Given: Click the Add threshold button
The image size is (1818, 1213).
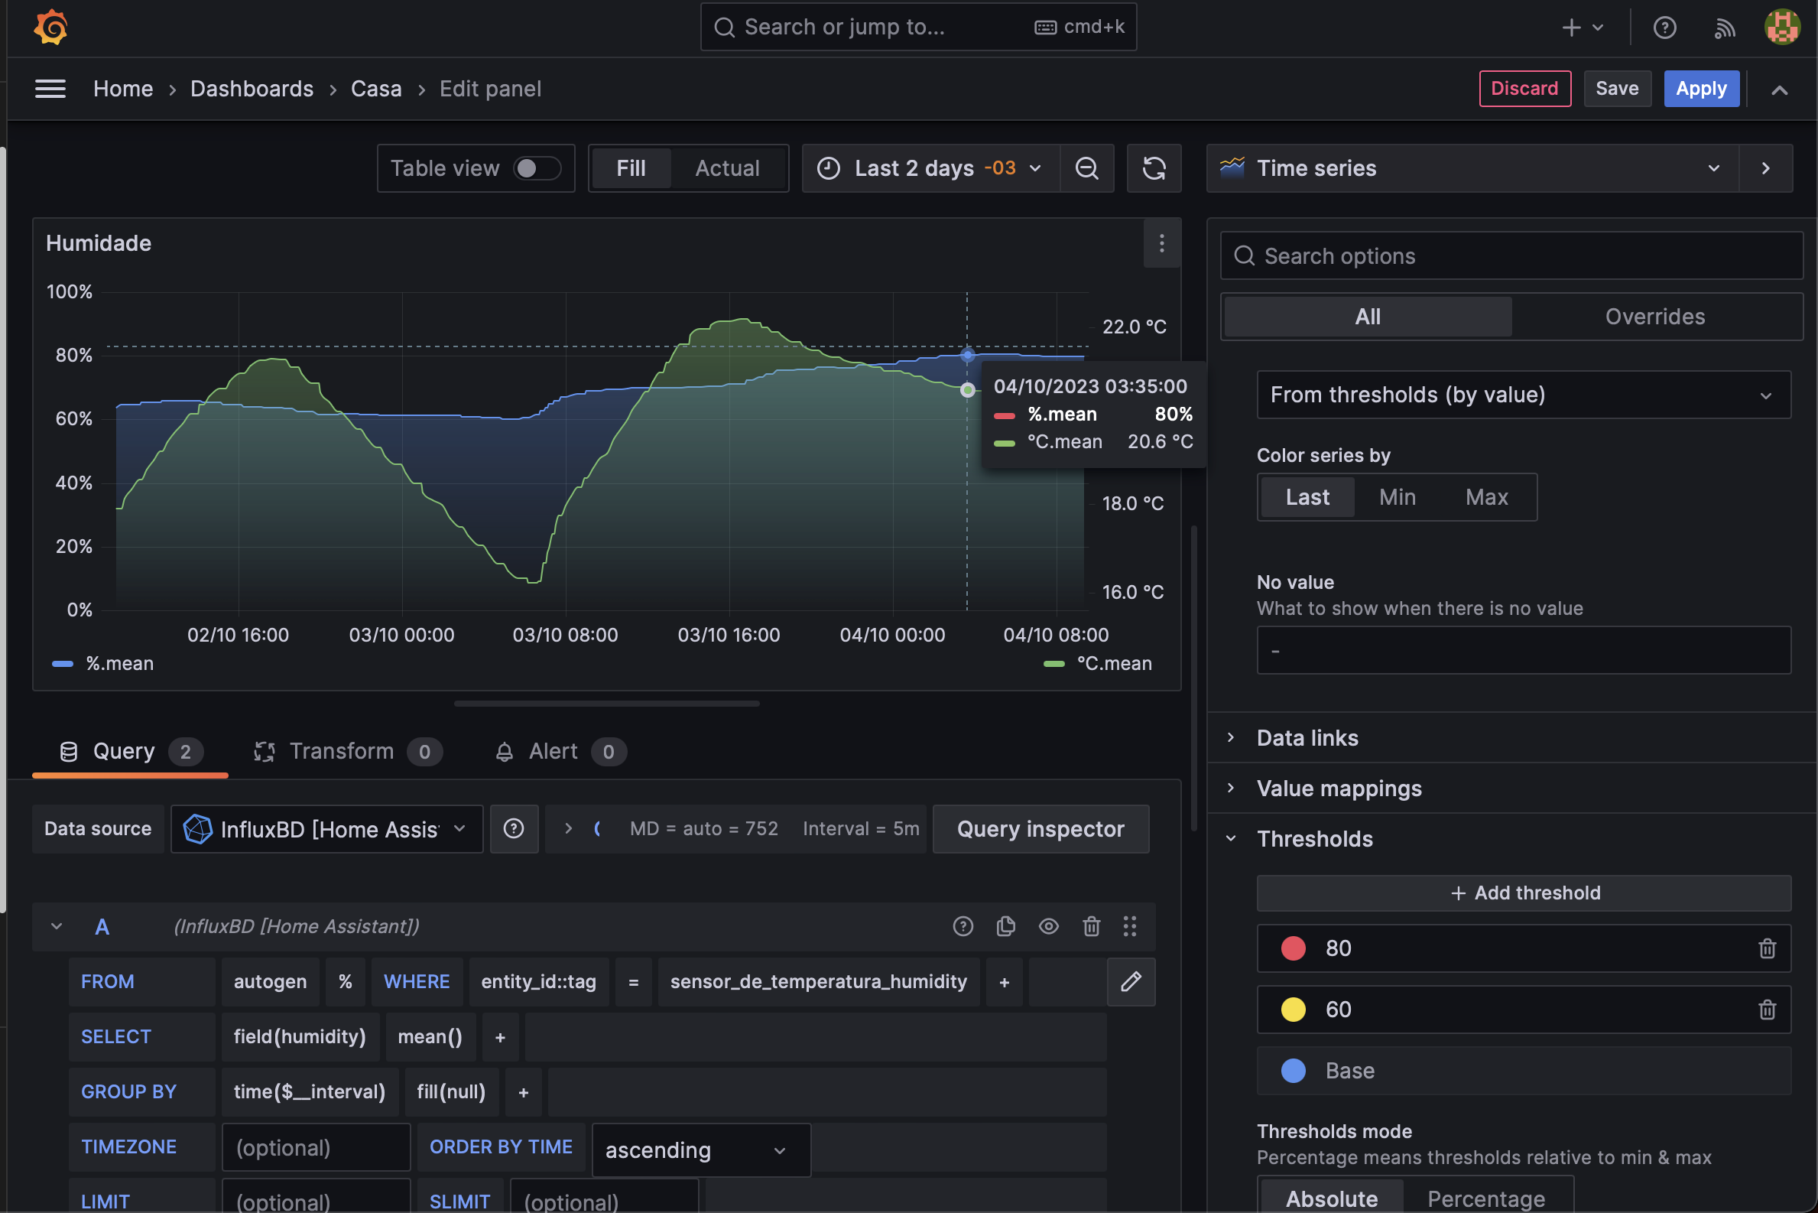Looking at the screenshot, I should pyautogui.click(x=1524, y=893).
